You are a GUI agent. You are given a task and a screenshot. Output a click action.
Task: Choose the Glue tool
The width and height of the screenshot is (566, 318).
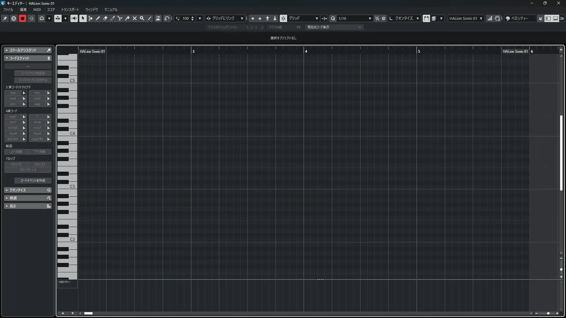127,18
